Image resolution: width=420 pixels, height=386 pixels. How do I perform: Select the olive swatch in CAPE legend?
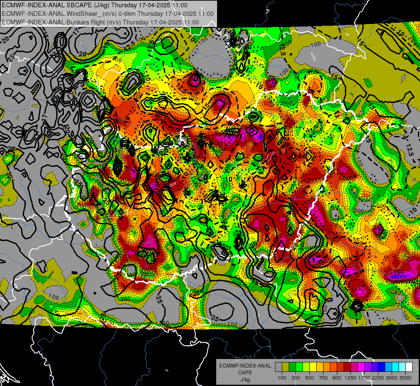tap(286, 367)
